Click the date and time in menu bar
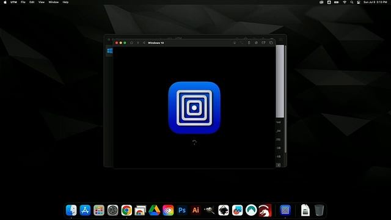 (375, 2)
